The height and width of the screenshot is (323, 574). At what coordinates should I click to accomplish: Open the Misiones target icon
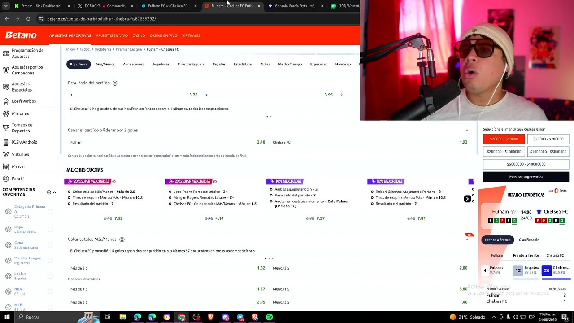click(6, 113)
